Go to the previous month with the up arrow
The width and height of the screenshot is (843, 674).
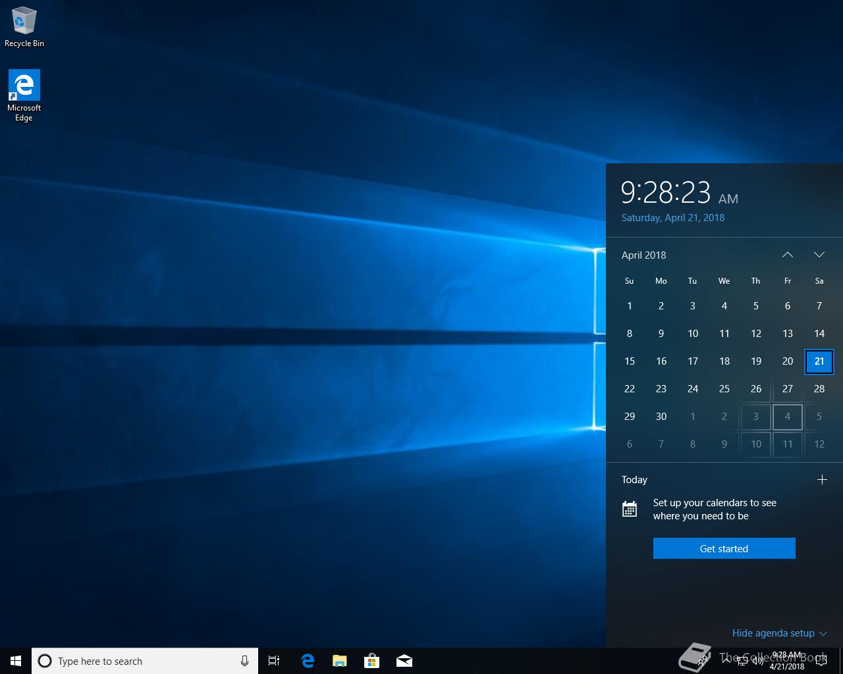788,255
